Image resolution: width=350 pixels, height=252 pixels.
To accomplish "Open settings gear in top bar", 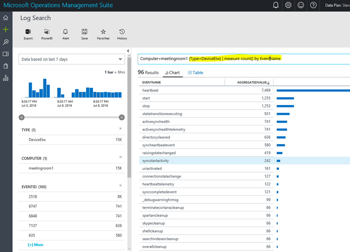I will point(288,5).
